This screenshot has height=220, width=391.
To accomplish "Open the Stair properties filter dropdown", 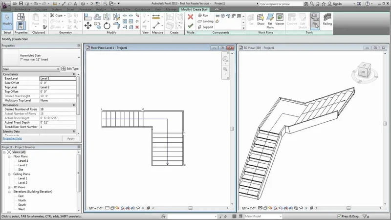I will pos(31,69).
